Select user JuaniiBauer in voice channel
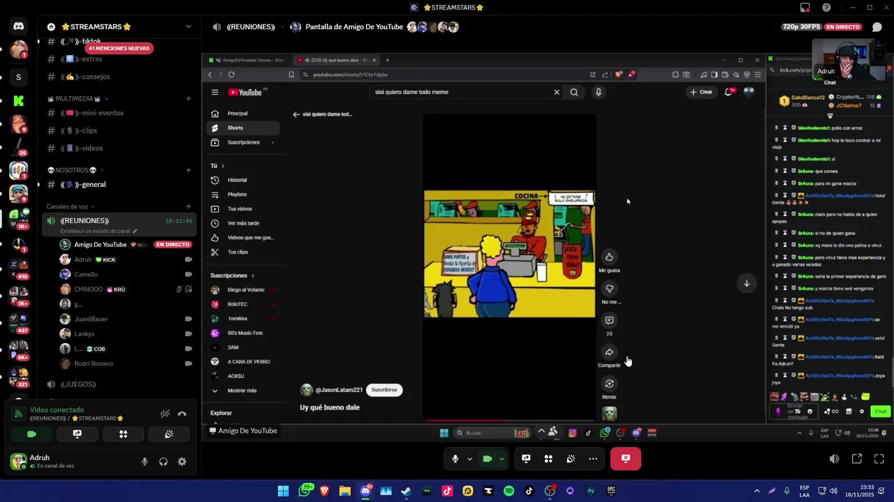Viewport: 894px width, 502px height. (x=124, y=319)
